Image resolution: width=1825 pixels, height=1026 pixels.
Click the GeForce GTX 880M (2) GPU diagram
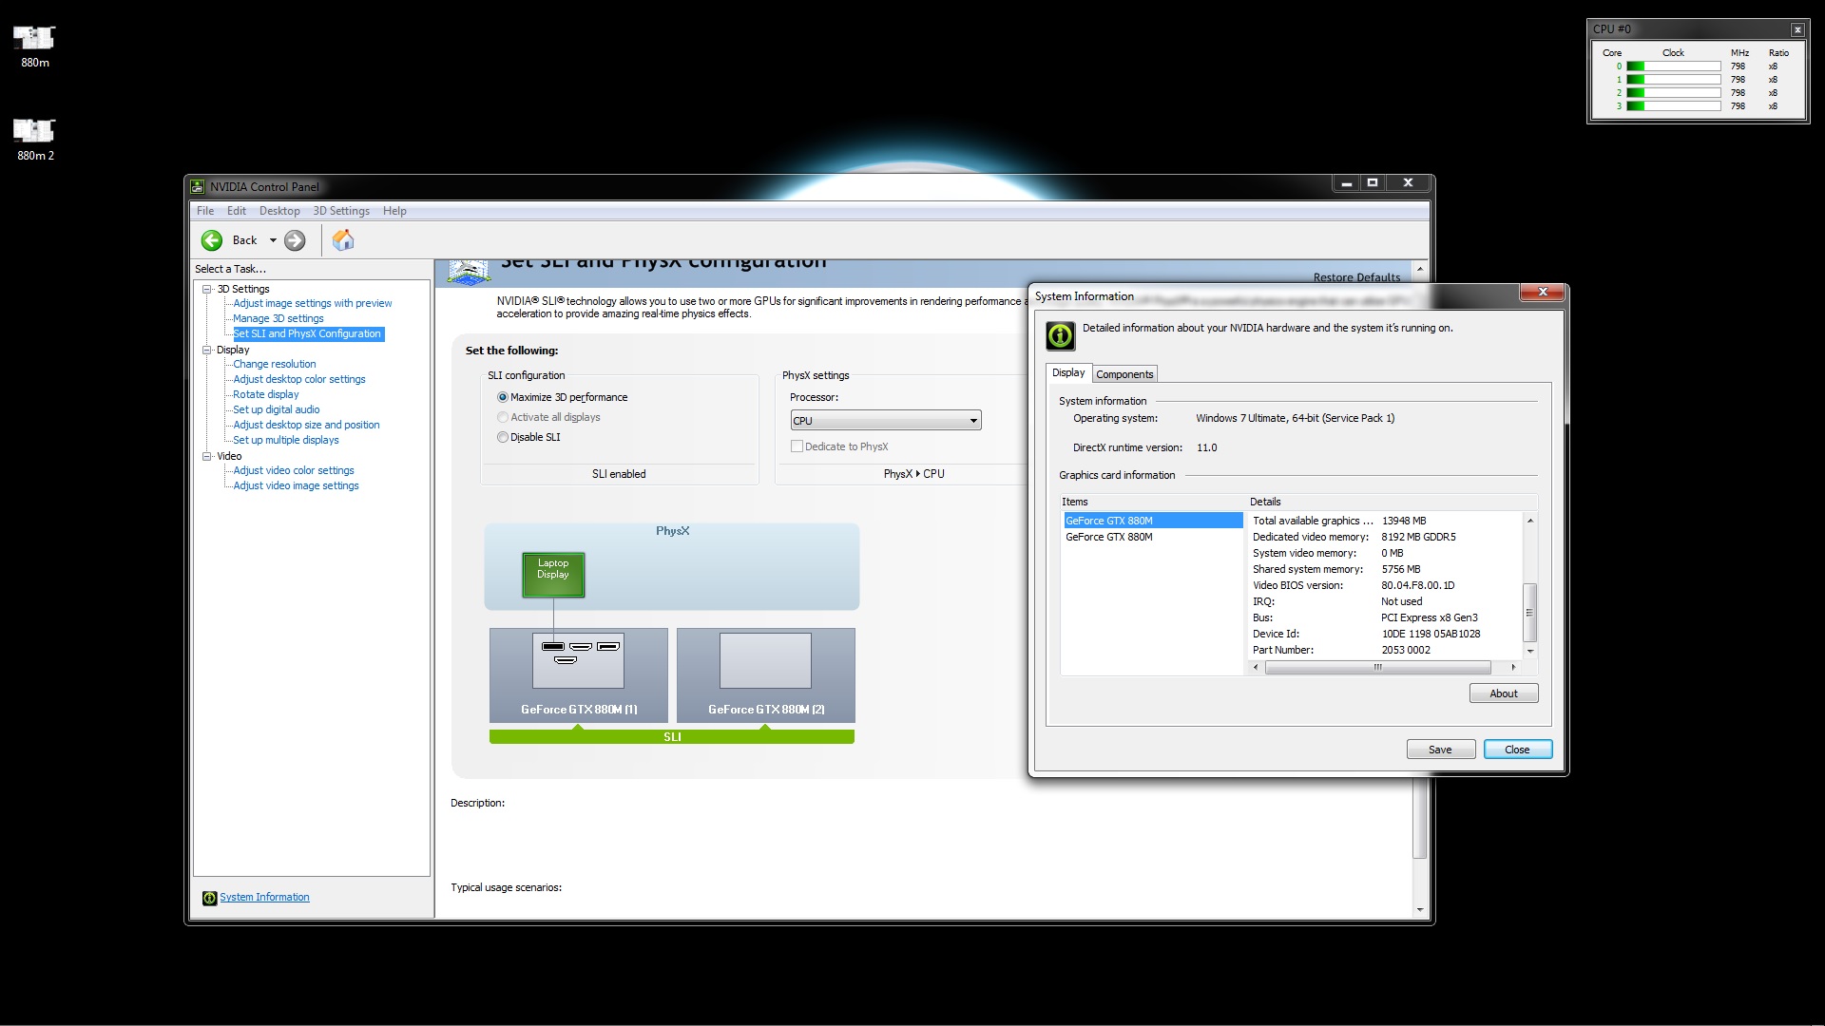(765, 674)
